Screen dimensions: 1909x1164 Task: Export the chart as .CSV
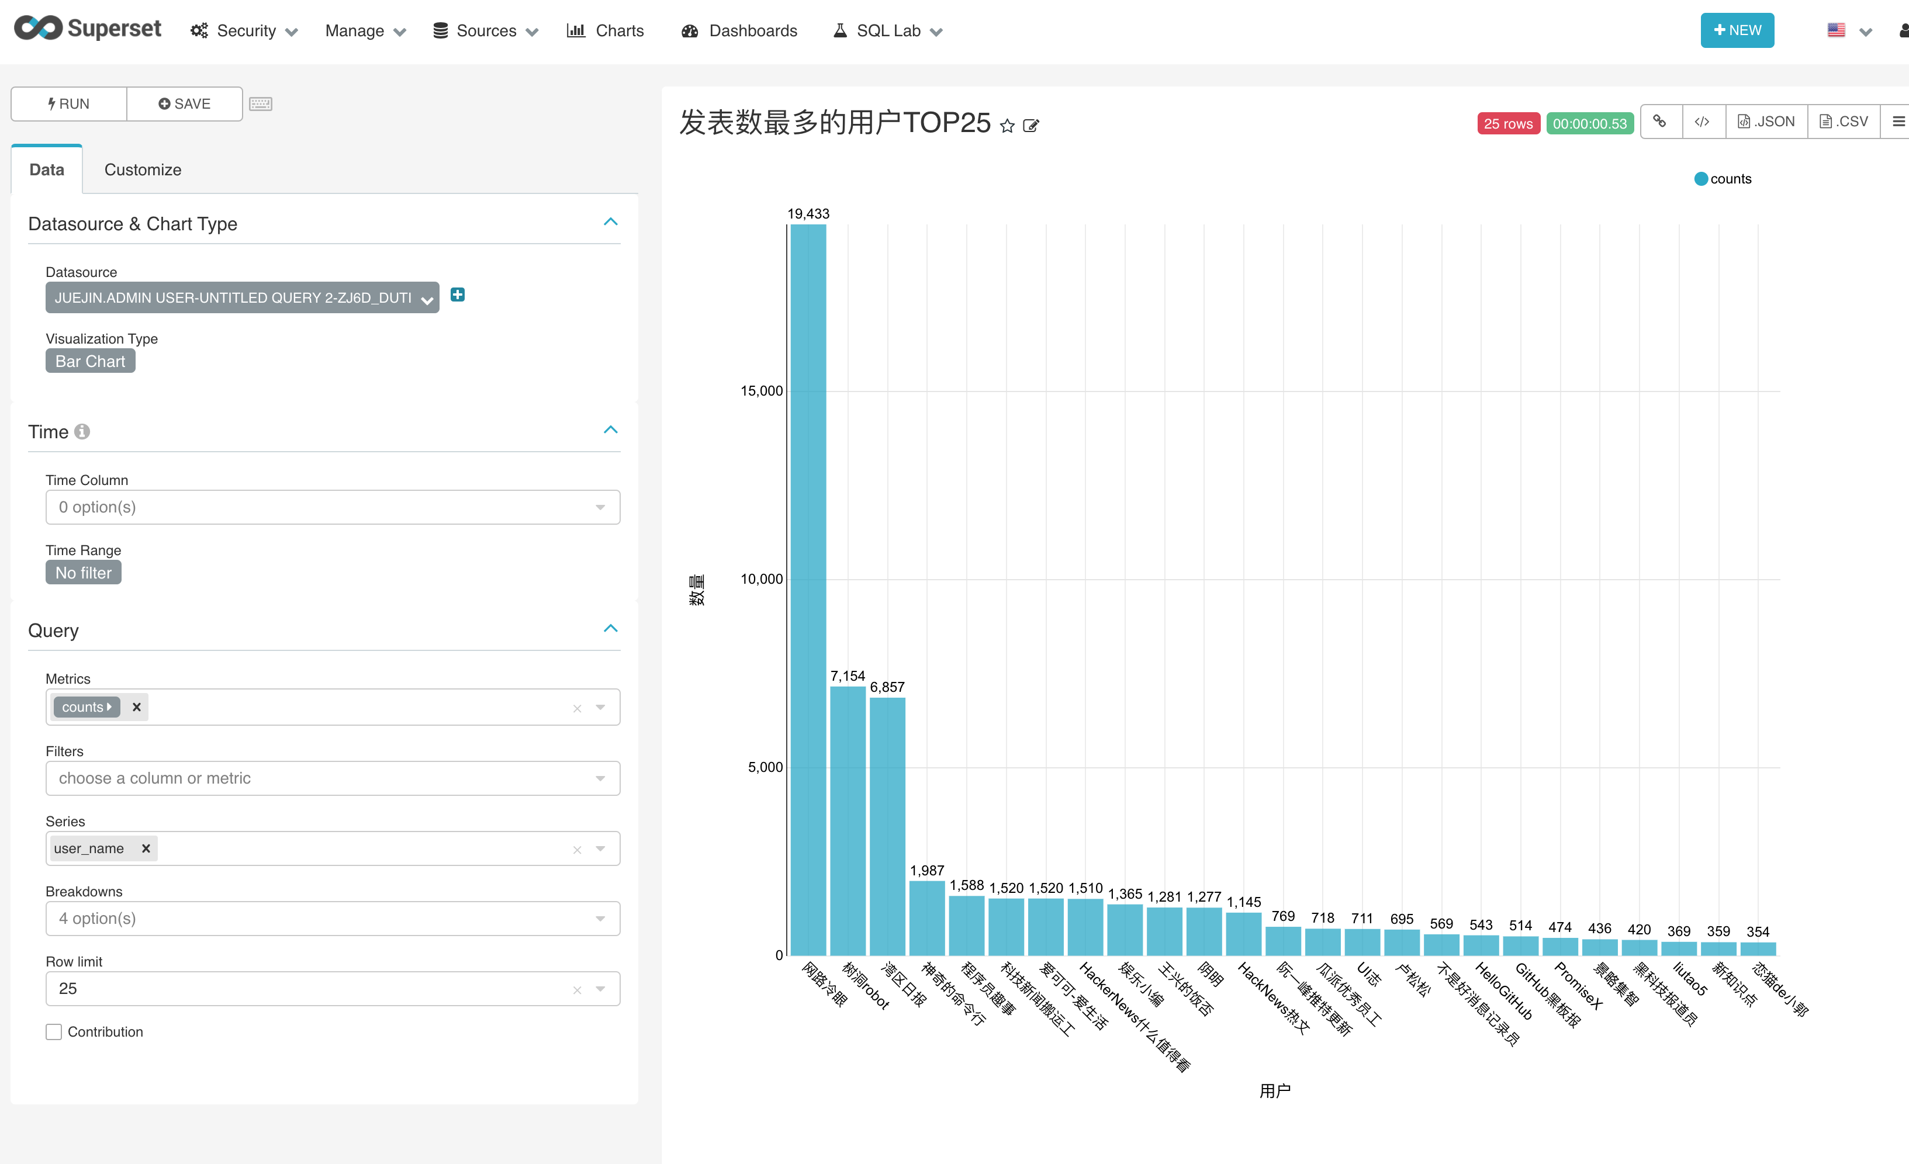point(1844,122)
